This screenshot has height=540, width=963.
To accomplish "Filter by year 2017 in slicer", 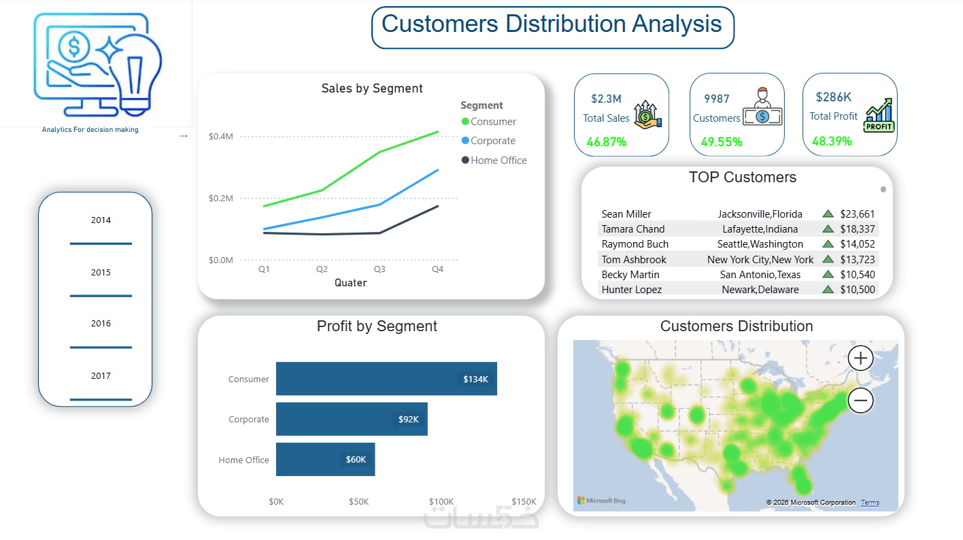I will pos(101,376).
